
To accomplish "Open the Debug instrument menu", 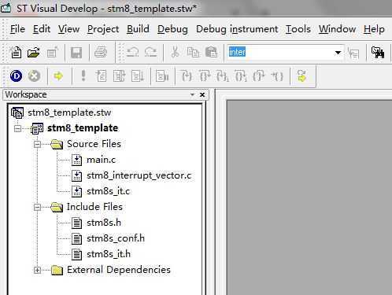I will 237,29.
